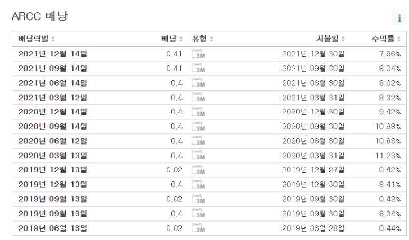
Task: Click the payment date 2021년 06월 30일
Action: [313, 83]
